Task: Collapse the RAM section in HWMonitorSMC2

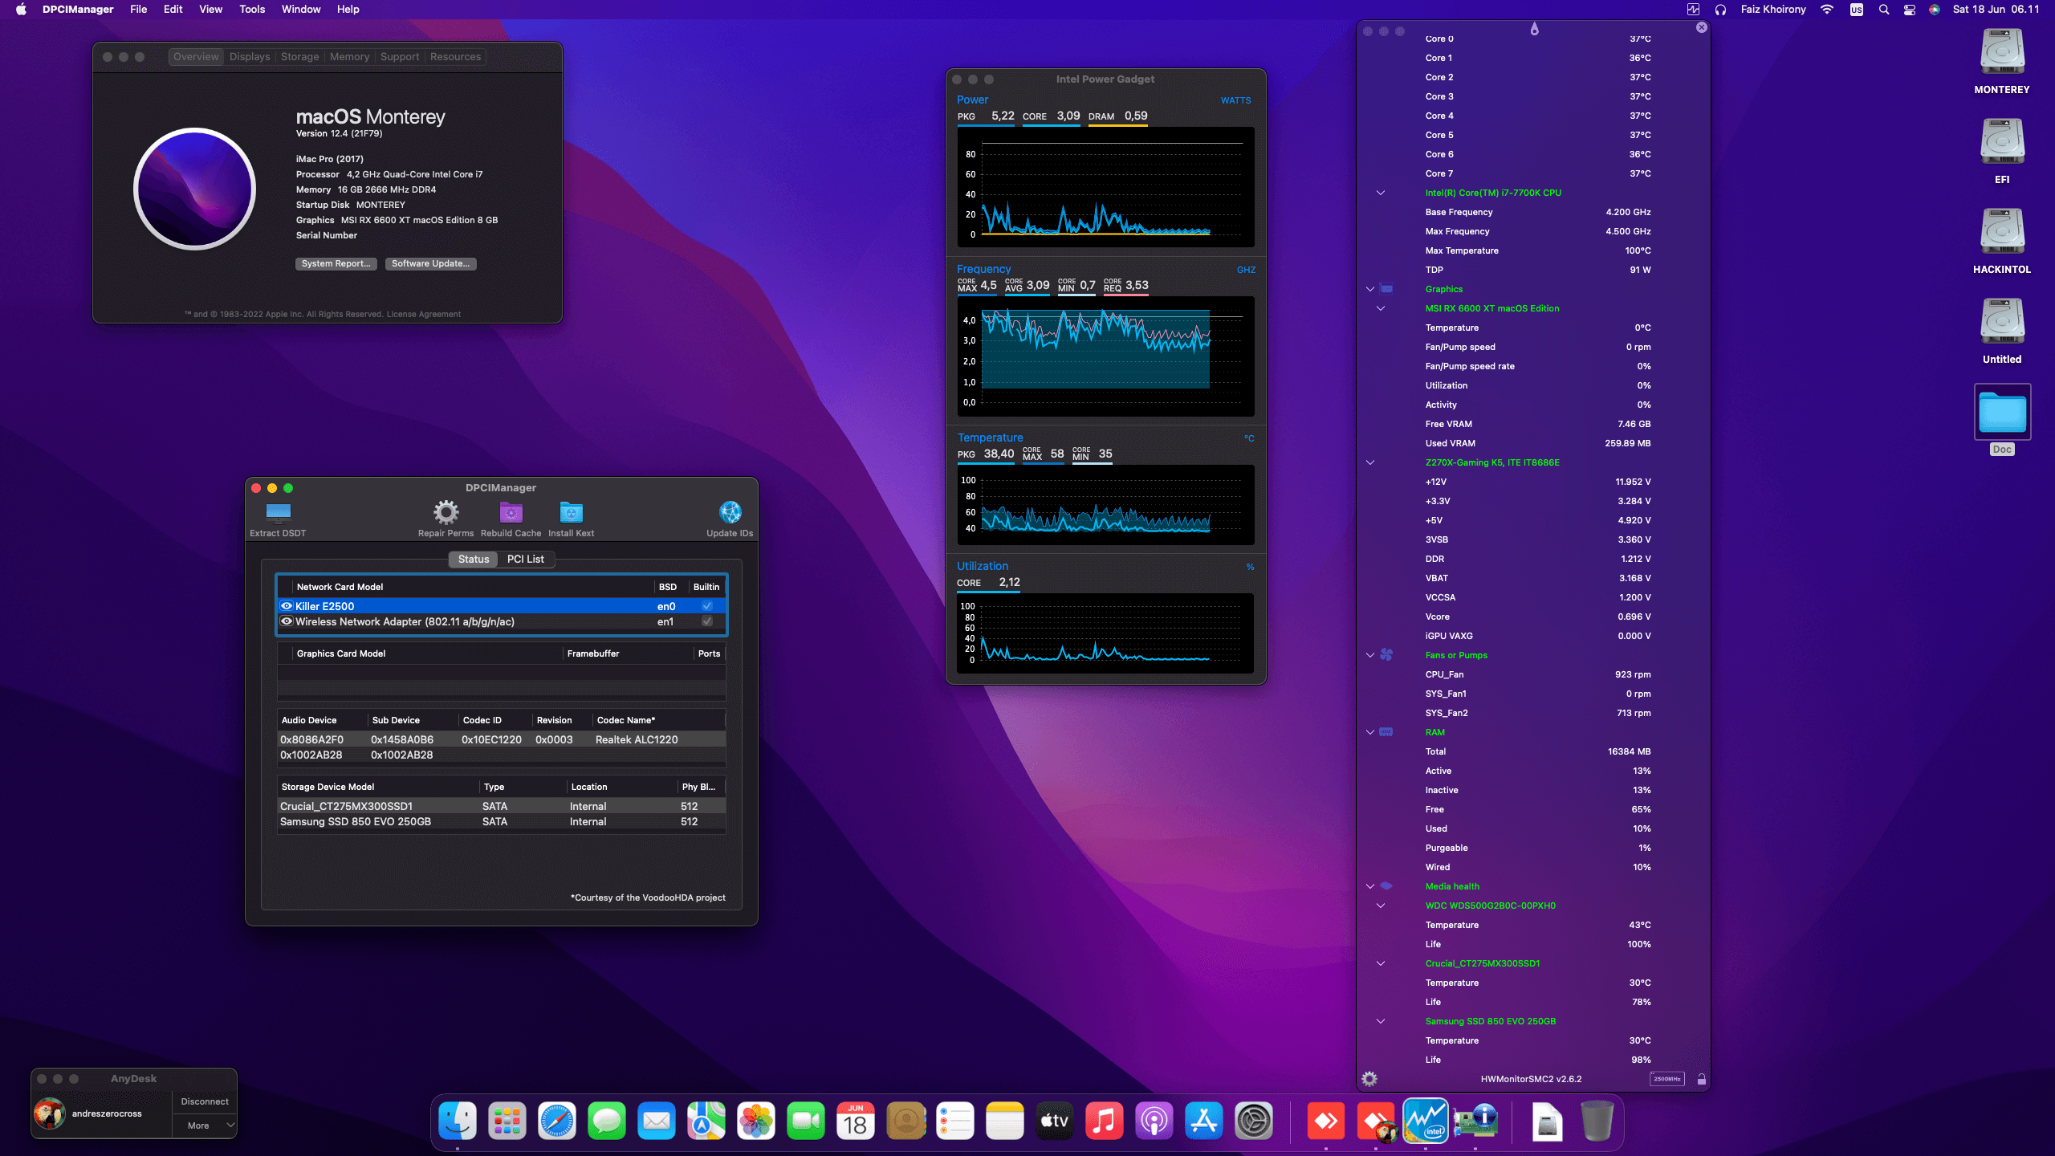Action: click(x=1369, y=732)
